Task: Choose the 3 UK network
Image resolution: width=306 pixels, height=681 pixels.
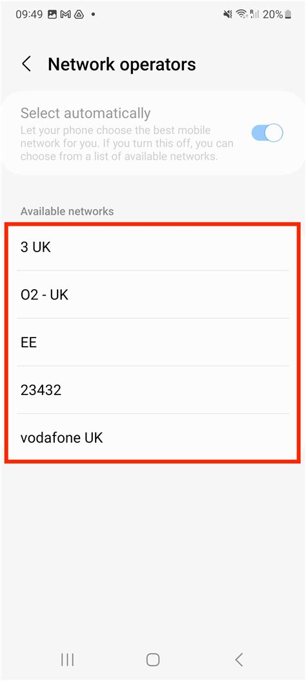Action: click(152, 247)
